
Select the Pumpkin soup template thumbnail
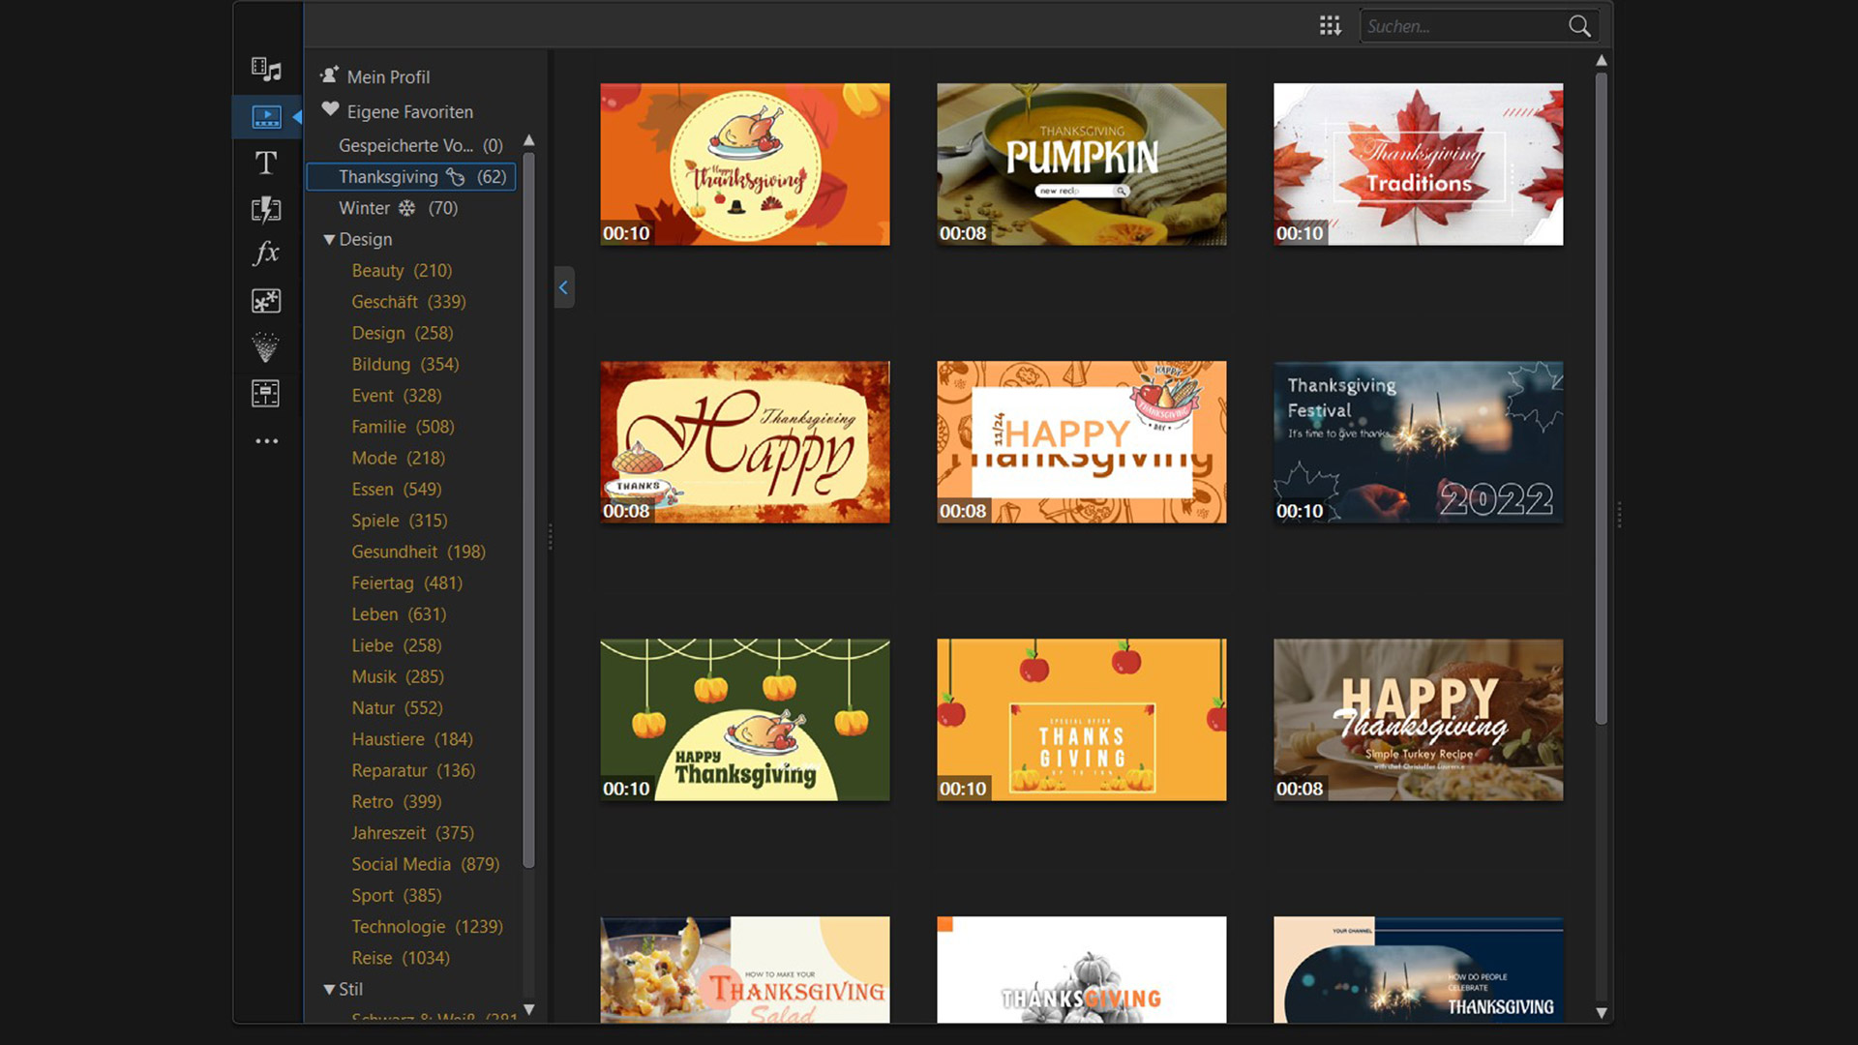[x=1081, y=164]
